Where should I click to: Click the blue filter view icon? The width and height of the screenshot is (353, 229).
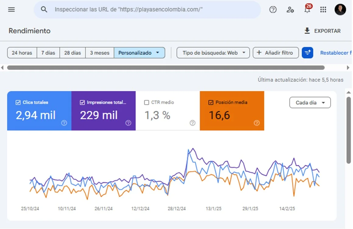tap(307, 53)
